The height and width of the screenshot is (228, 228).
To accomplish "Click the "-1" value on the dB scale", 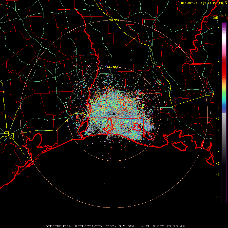I will 218,119.
